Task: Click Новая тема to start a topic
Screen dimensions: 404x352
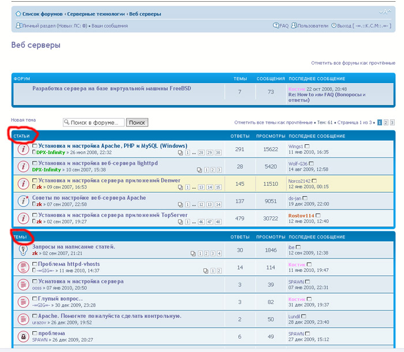Action: pyautogui.click(x=23, y=120)
